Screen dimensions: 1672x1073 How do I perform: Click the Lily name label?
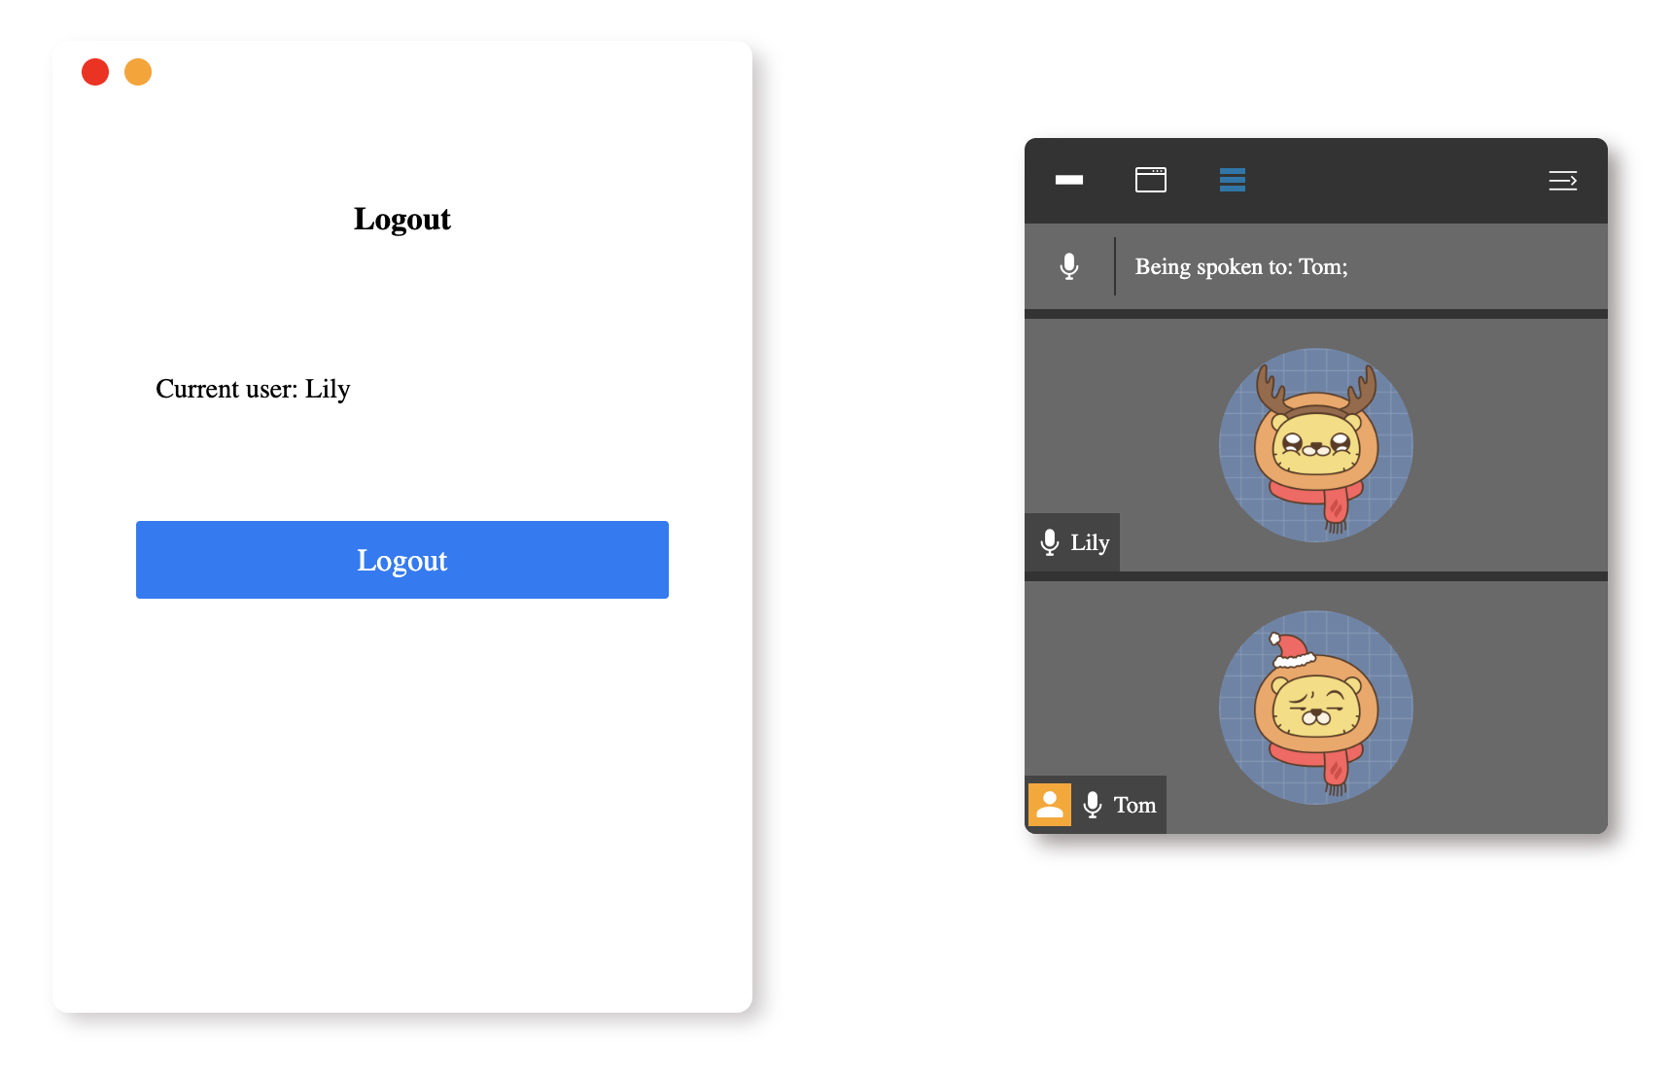1090,542
